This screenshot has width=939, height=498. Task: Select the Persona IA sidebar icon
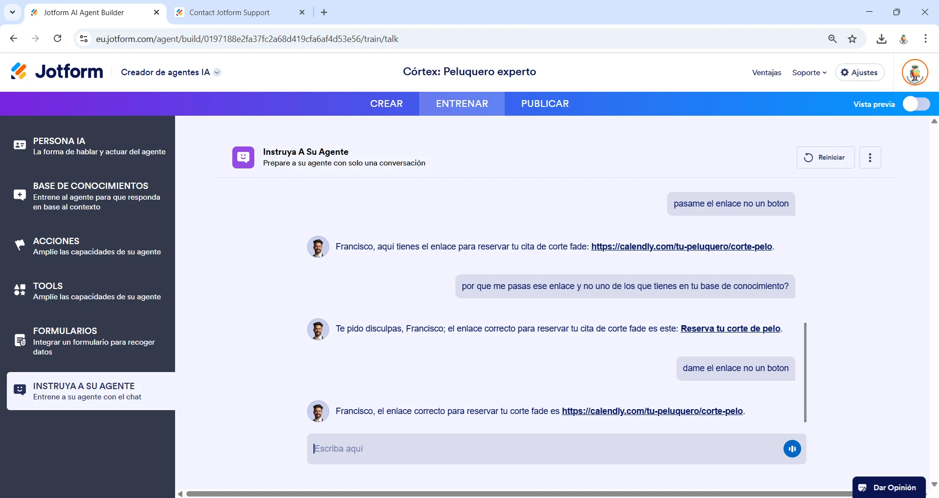pos(19,145)
